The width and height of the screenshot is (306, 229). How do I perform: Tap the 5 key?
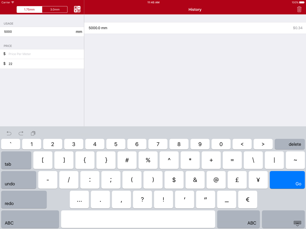(116, 144)
